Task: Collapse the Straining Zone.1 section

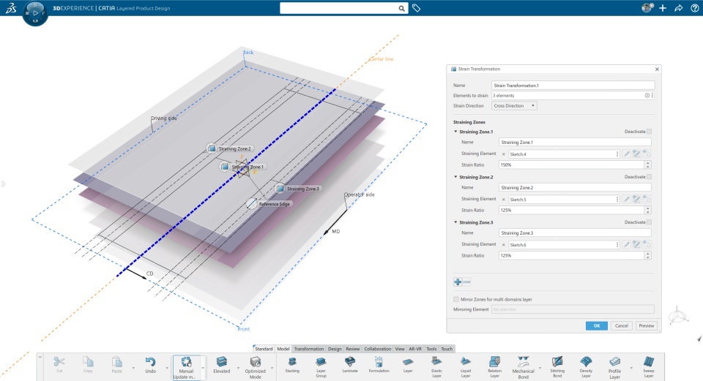Action: point(455,132)
